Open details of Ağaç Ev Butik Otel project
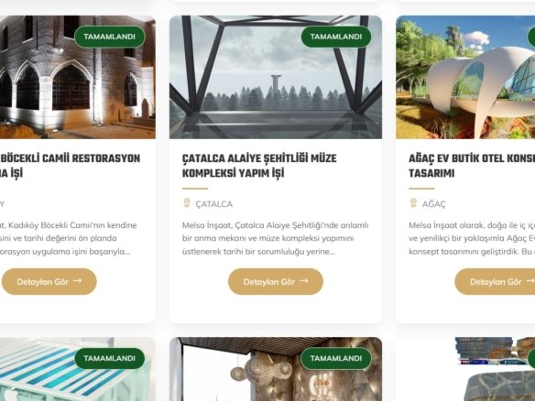 pos(495,282)
